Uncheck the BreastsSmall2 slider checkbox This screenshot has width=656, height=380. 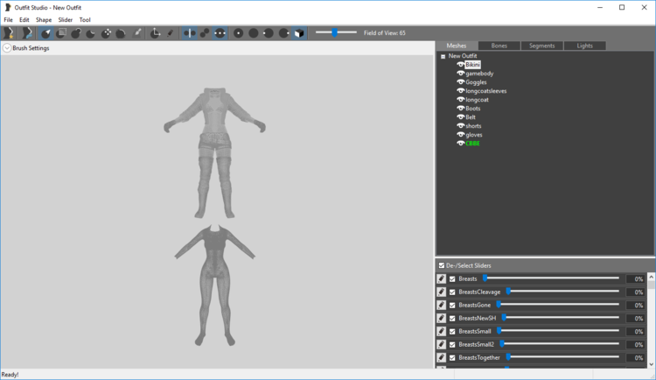tap(452, 344)
